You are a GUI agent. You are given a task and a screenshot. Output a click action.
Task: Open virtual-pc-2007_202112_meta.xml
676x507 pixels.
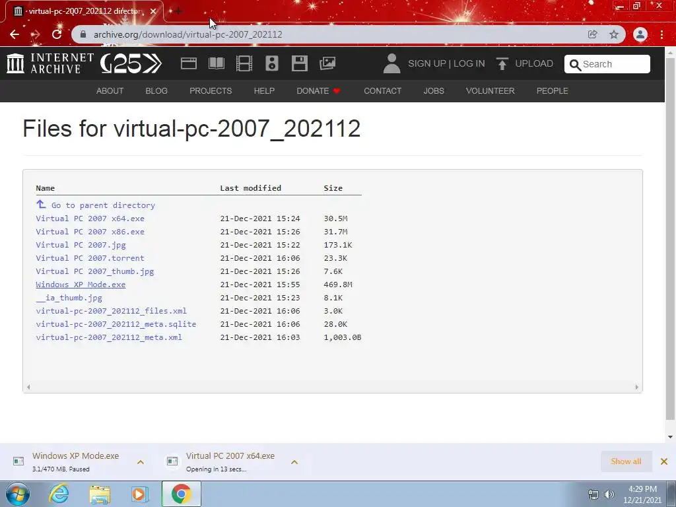(x=109, y=337)
